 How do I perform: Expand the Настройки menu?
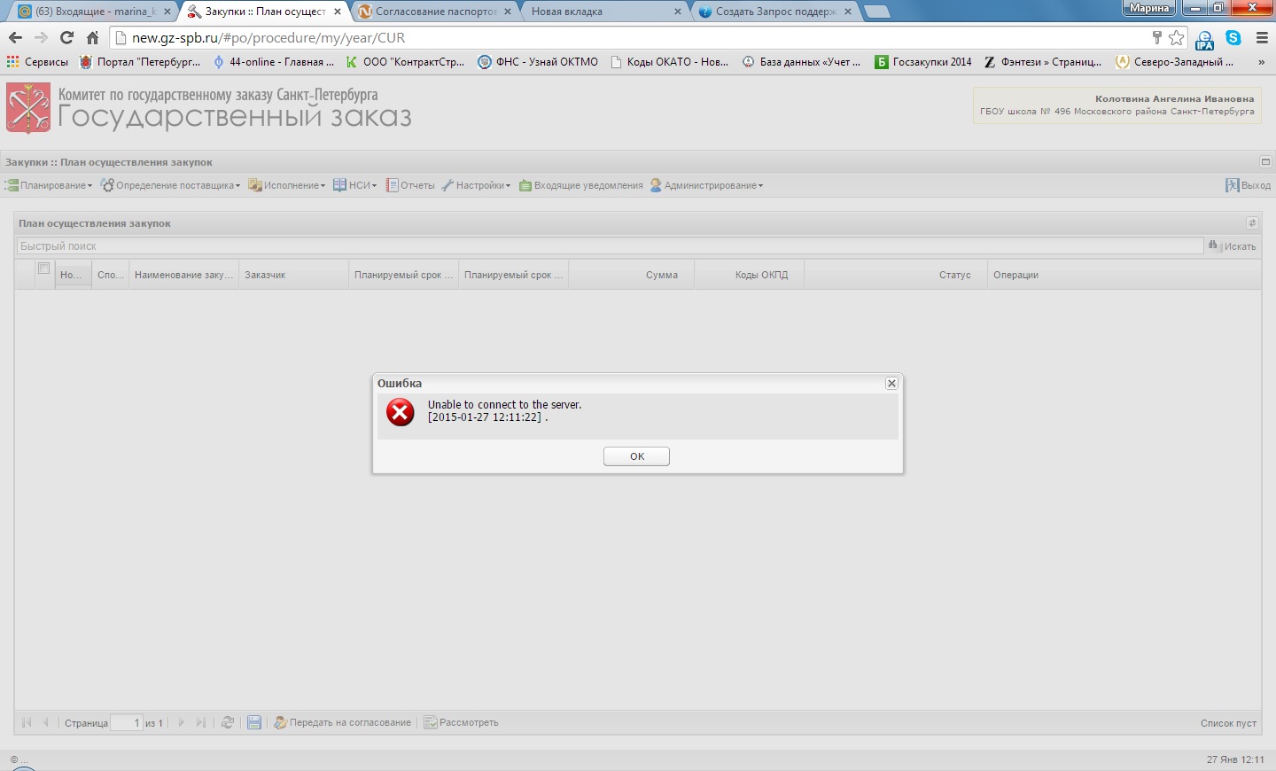(x=476, y=185)
